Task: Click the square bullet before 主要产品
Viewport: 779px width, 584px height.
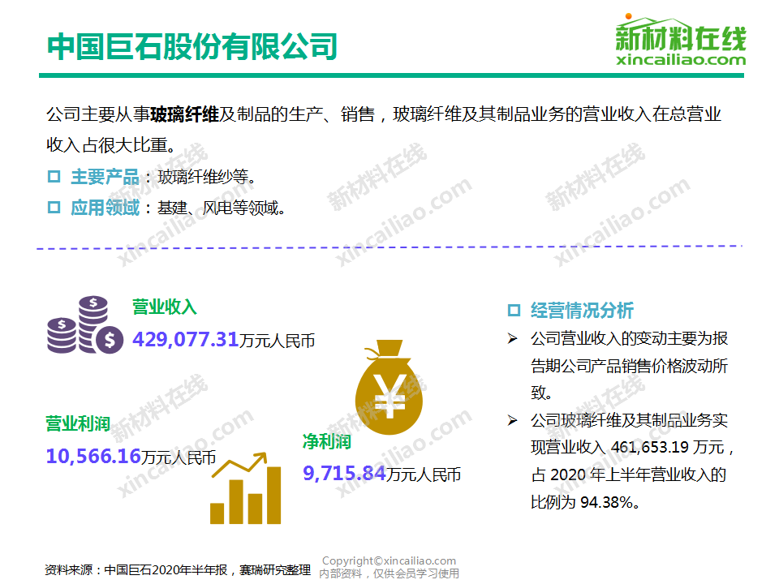Action: [x=54, y=176]
